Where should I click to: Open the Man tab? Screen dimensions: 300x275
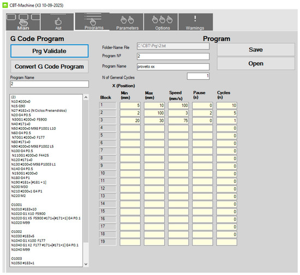(x=23, y=22)
